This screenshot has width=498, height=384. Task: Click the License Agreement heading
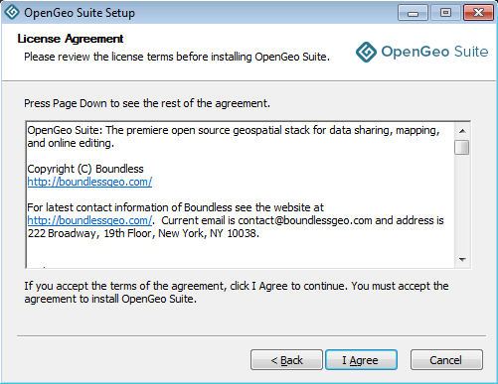[71, 39]
